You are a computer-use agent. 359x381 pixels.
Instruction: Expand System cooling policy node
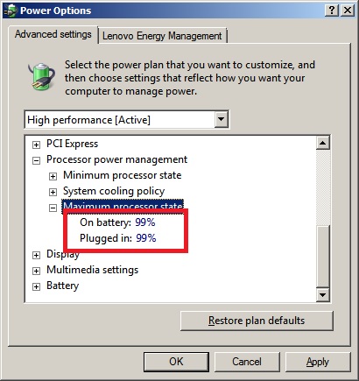(53, 192)
